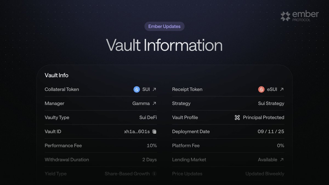Click the Manager row label
The width and height of the screenshot is (329, 185).
pos(54,103)
